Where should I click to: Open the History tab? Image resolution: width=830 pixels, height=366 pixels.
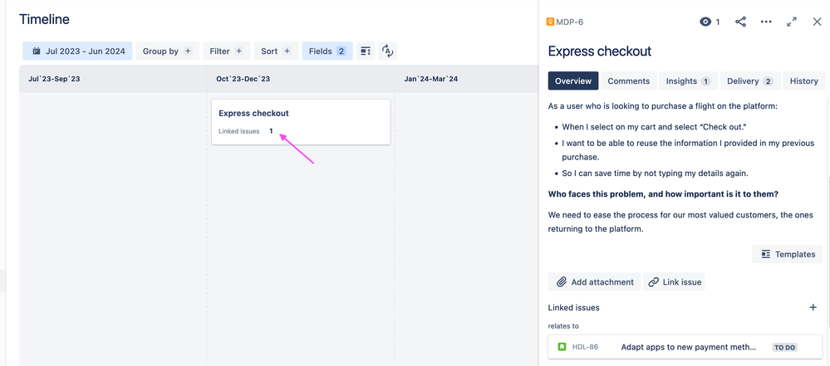804,81
